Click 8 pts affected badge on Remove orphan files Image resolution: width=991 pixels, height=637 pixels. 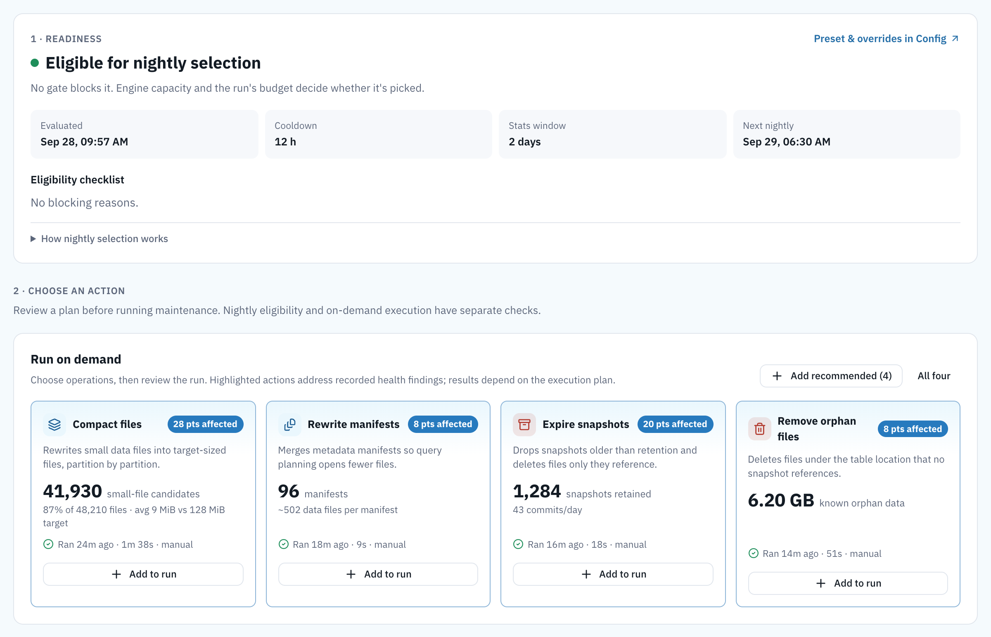913,429
